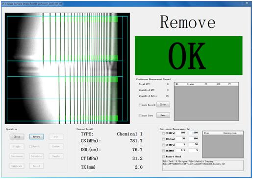Click the CS maximum field showing 1000
Image resolution: width=253 pixels, height=179 pixels.
tap(194, 133)
